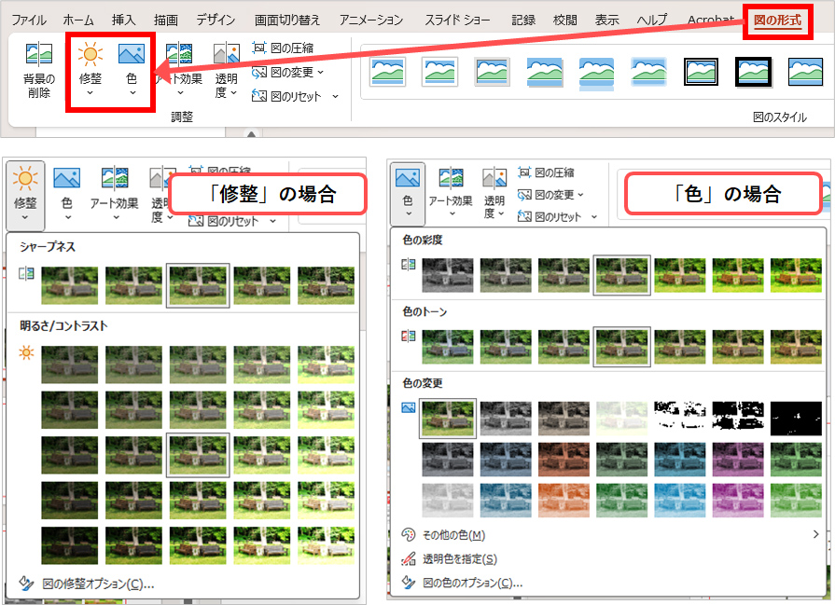Viewport: 835px width, 605px height.
Task: Pick the most saturated last 色の彩度 thumbnail
Action: (x=796, y=275)
